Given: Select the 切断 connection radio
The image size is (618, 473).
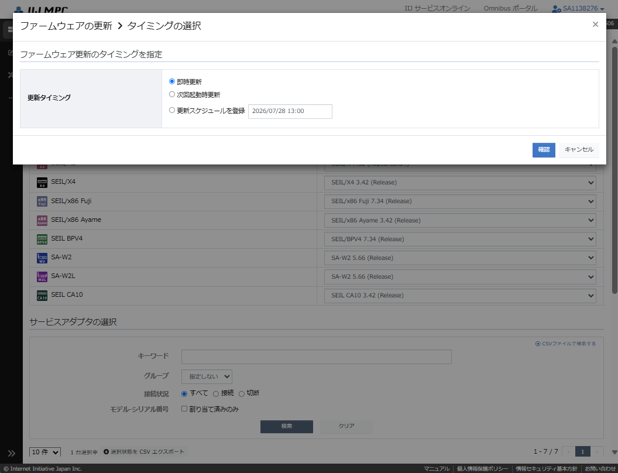Looking at the screenshot, I should click(241, 394).
